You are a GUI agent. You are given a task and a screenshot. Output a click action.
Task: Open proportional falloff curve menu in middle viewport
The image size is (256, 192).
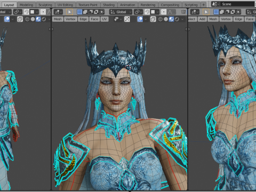(171, 12)
